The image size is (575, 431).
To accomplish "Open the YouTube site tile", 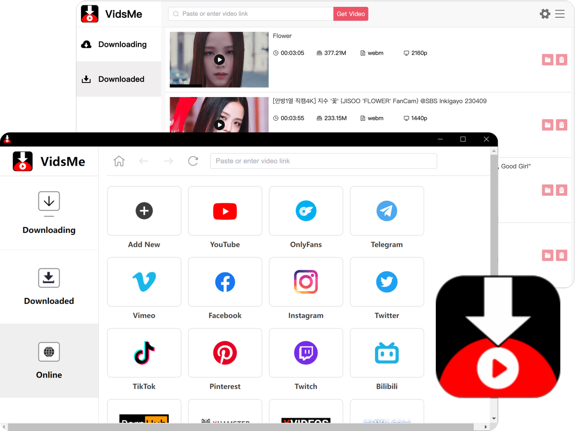I will [x=225, y=211].
